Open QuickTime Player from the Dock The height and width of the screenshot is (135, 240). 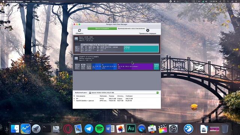click(142, 129)
